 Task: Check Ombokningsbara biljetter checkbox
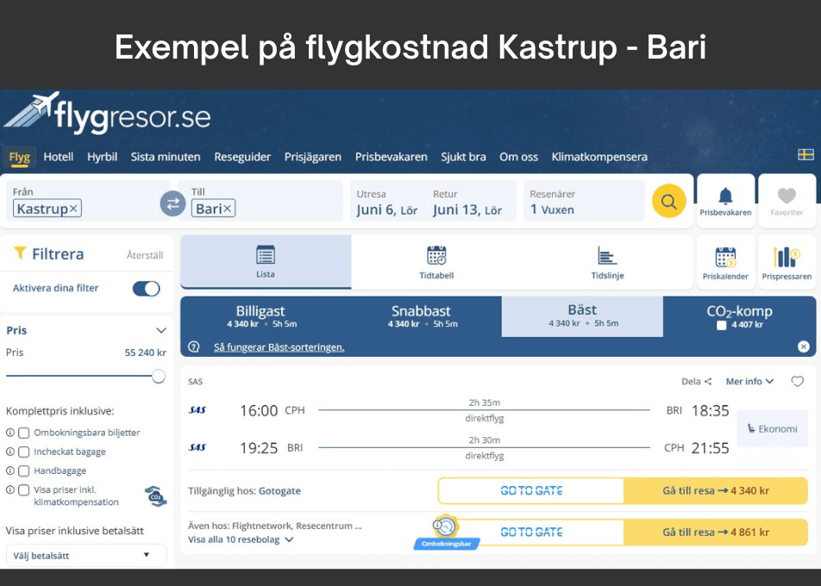(24, 433)
